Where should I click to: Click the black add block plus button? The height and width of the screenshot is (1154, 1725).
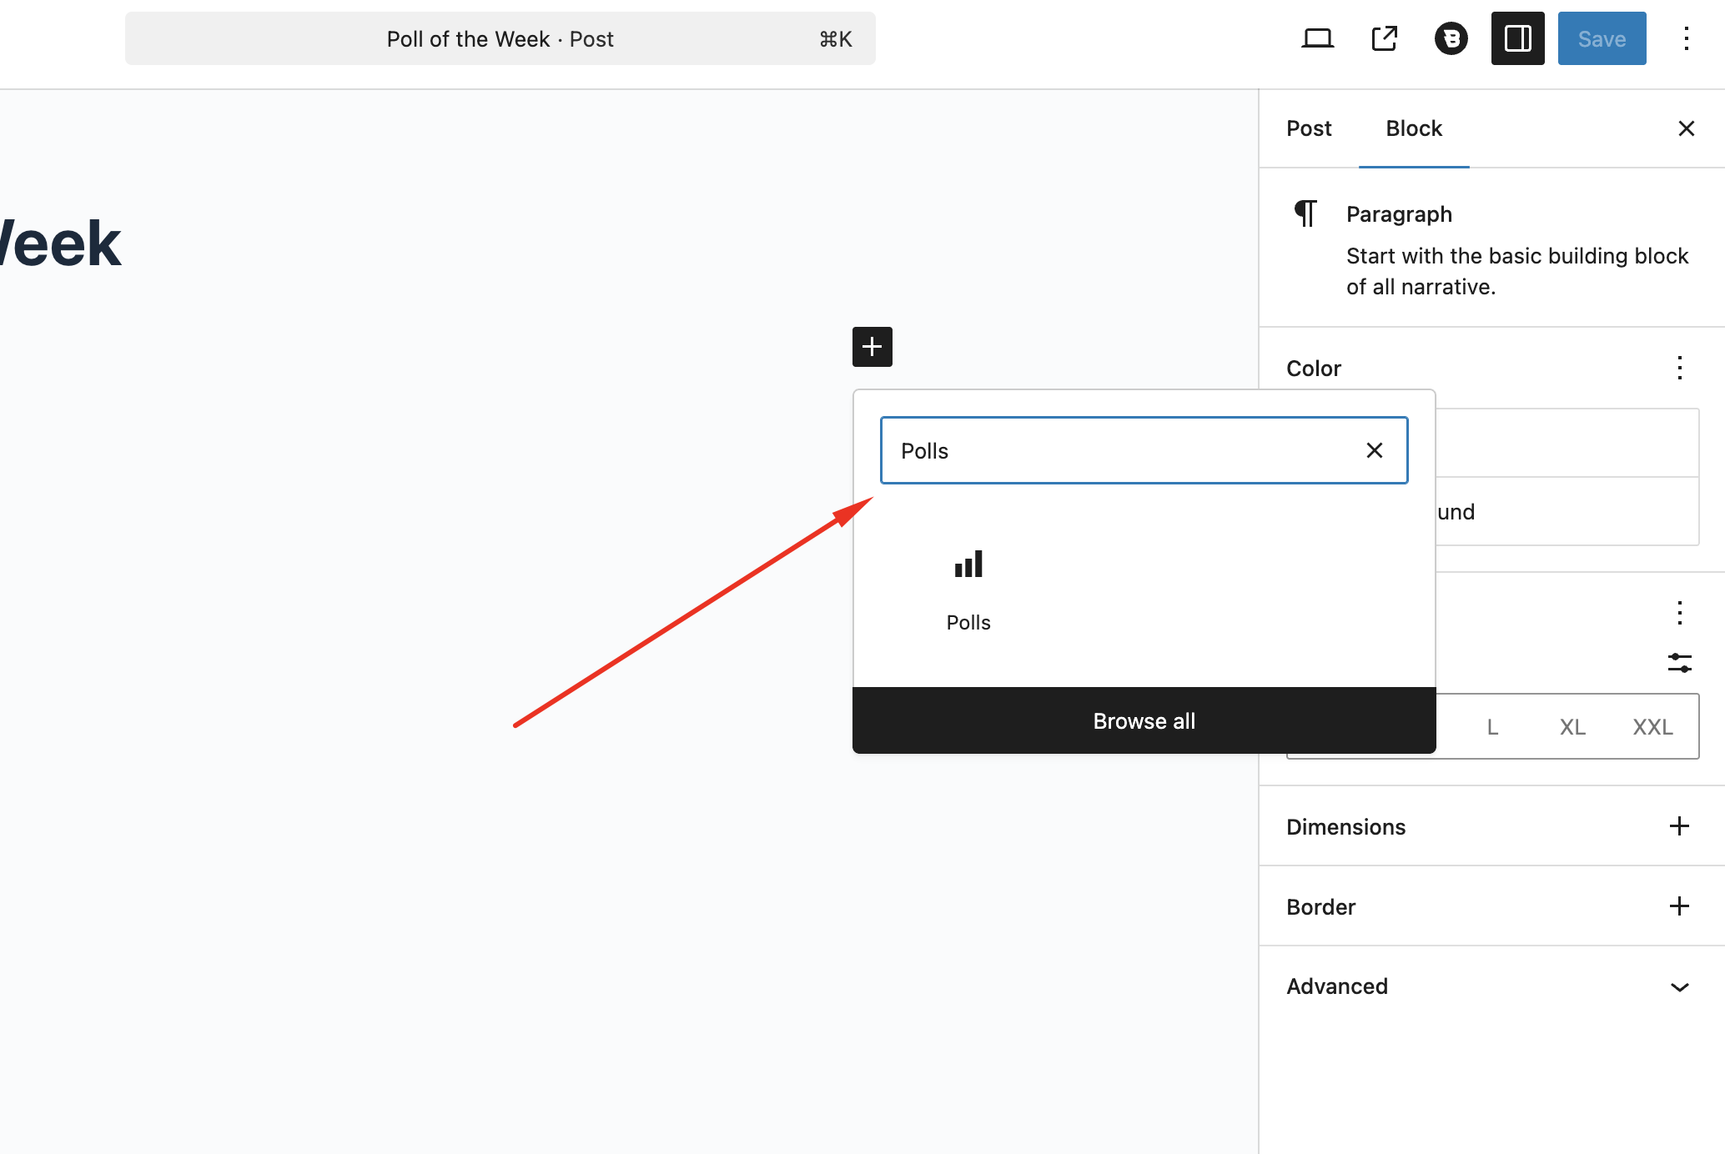872,346
